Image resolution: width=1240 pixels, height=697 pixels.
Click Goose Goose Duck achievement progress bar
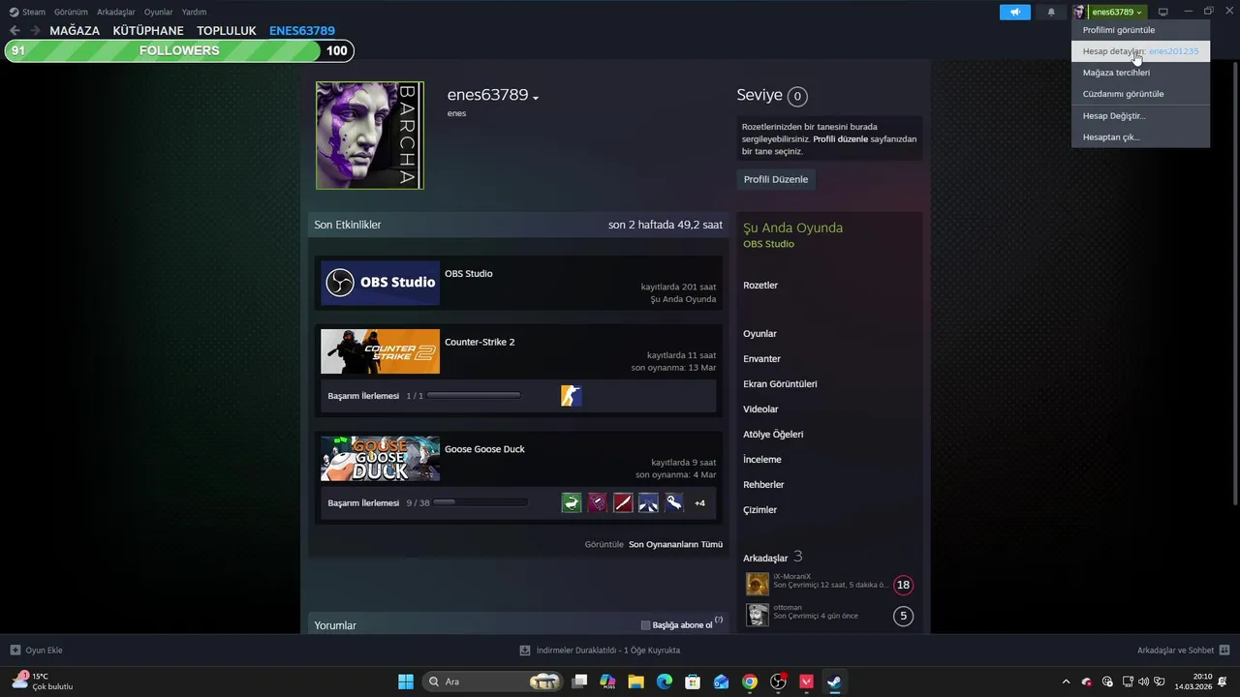point(480,502)
